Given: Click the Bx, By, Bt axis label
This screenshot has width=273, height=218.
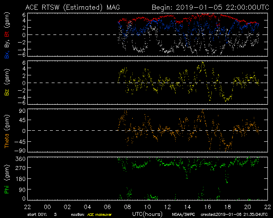Looking at the screenshot, I should [x=7, y=35].
